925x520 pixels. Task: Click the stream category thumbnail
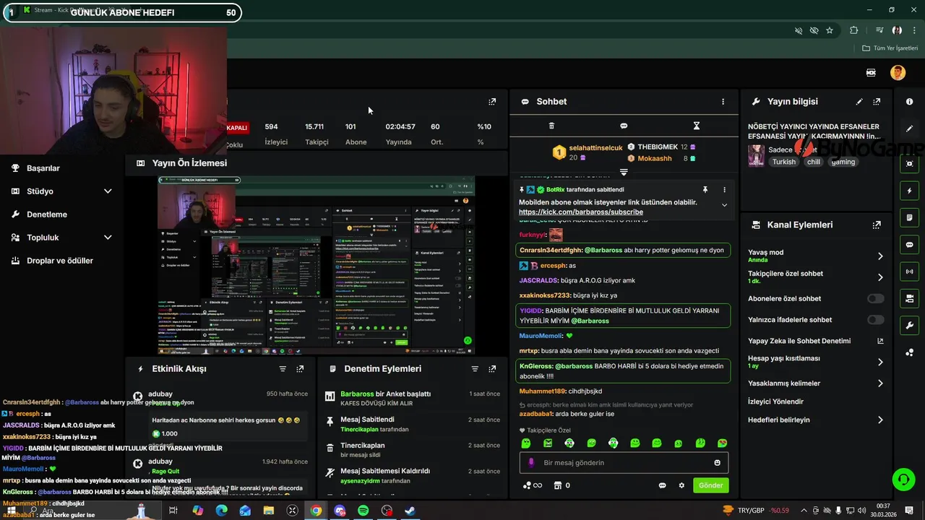click(x=756, y=155)
